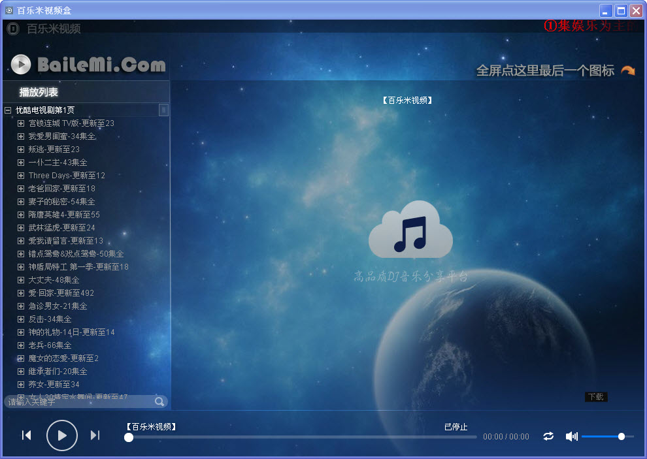Screen dimensions: 647x459
Task: Minimize the 百乐米视频盒 window
Action: coord(606,10)
